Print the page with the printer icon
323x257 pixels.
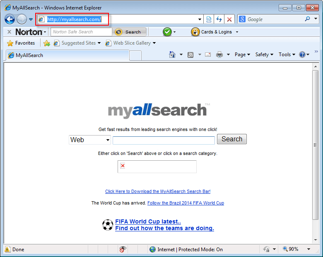[x=219, y=55]
